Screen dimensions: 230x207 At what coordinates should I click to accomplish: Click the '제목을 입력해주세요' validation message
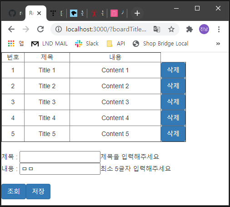pos(130,157)
